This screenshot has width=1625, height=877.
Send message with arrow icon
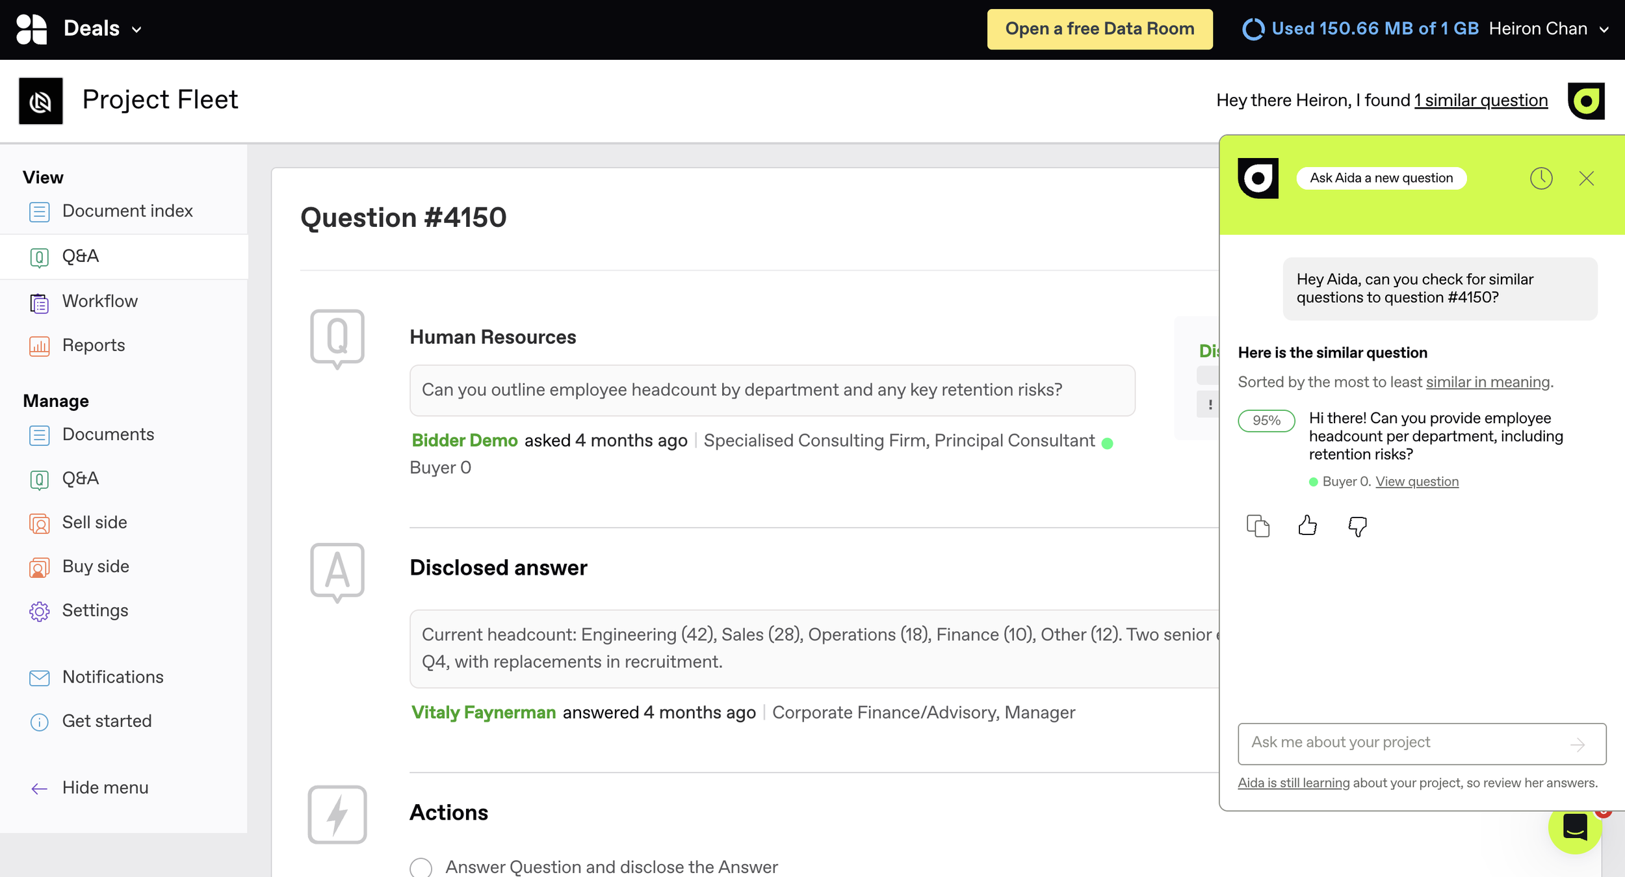pos(1578,744)
